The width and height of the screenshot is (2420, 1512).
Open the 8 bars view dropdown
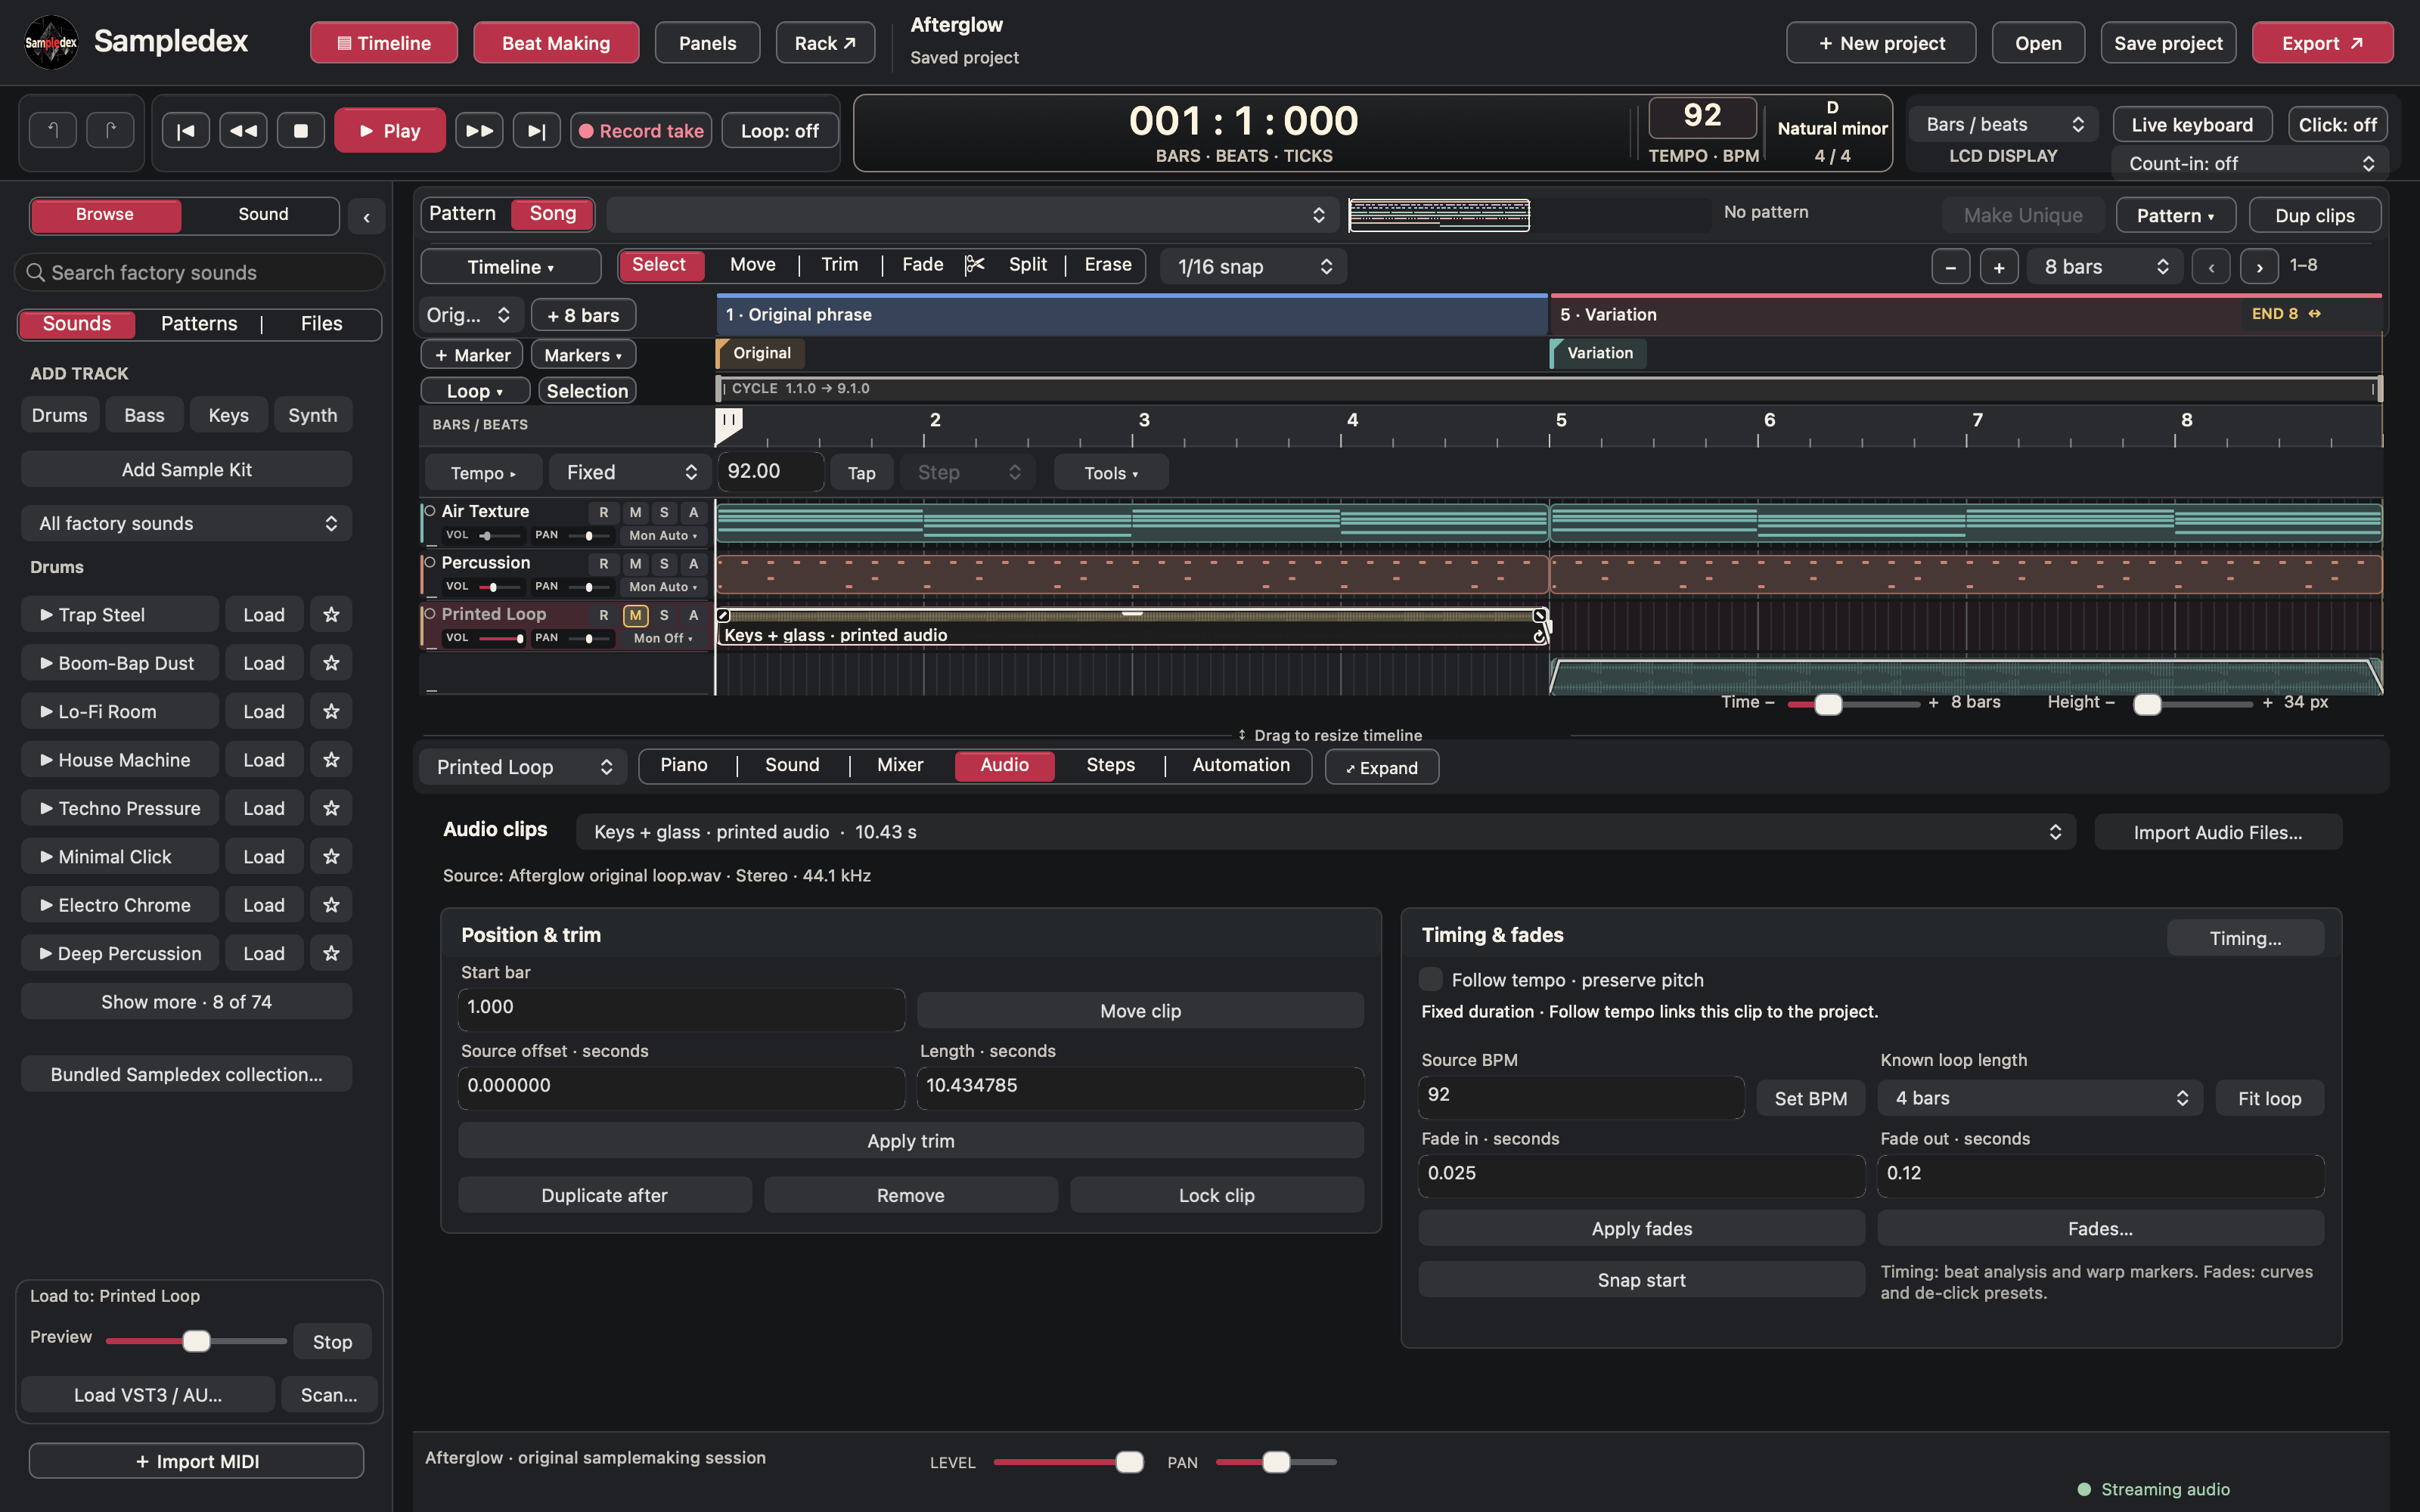(2104, 267)
